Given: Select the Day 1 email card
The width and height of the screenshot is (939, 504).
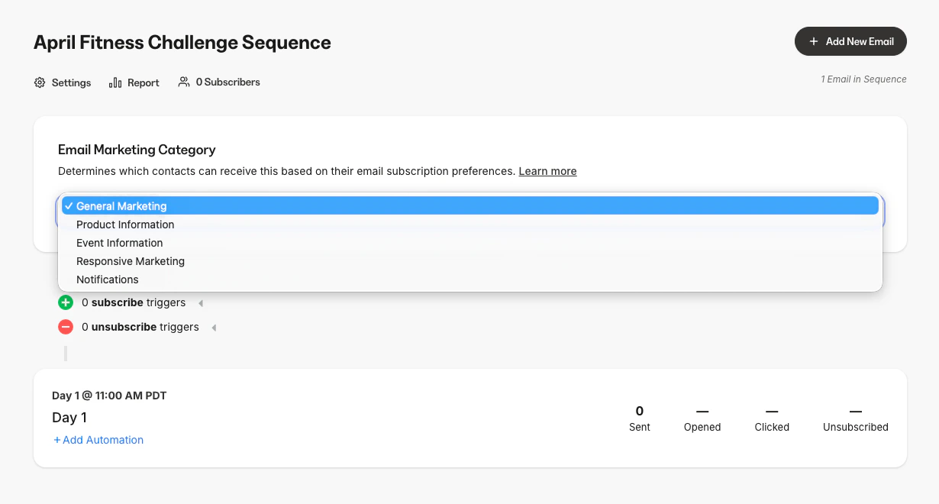Looking at the screenshot, I should point(69,417).
